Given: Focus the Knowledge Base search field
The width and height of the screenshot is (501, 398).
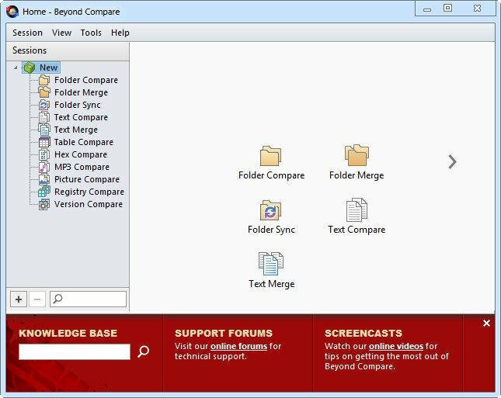Looking at the screenshot, I should pyautogui.click(x=75, y=351).
